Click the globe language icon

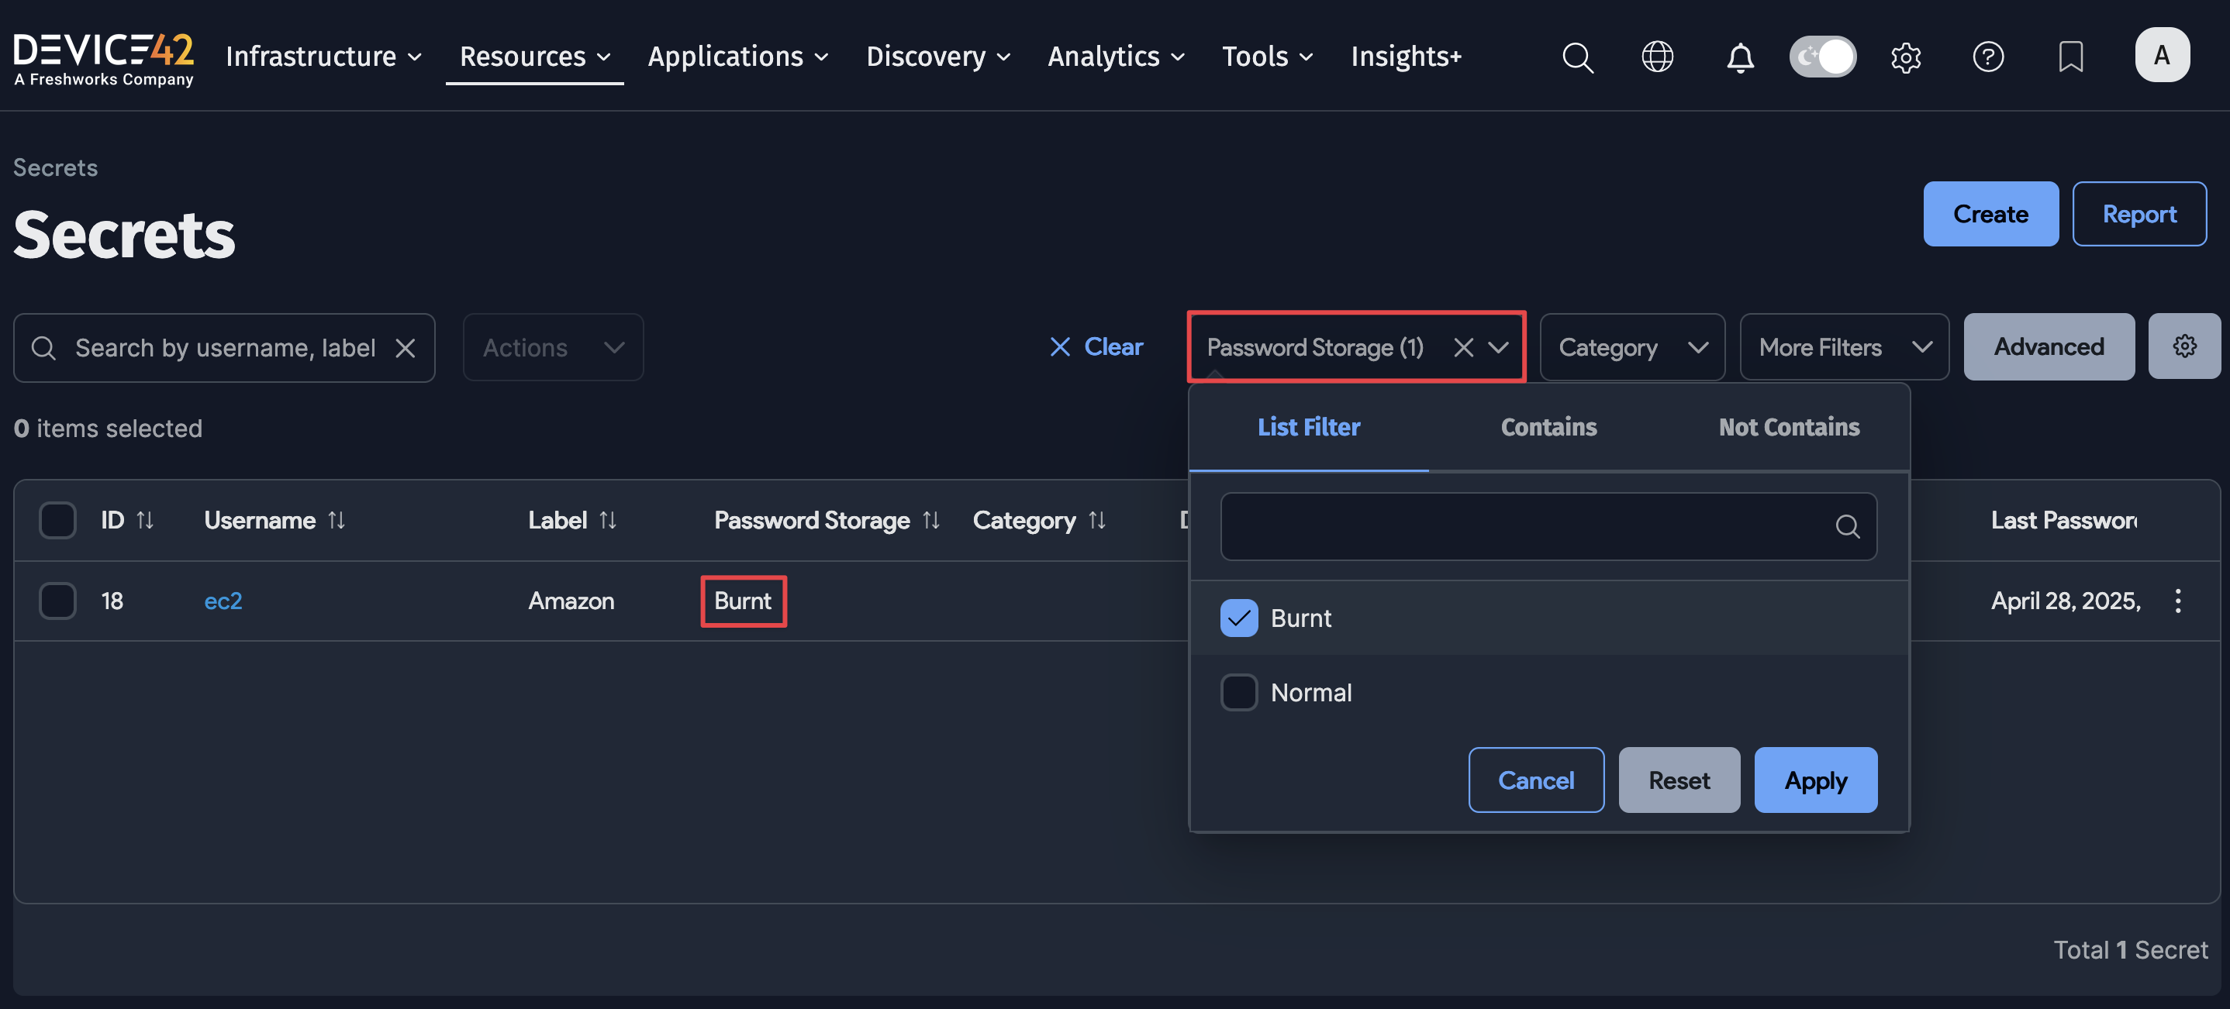click(x=1657, y=57)
